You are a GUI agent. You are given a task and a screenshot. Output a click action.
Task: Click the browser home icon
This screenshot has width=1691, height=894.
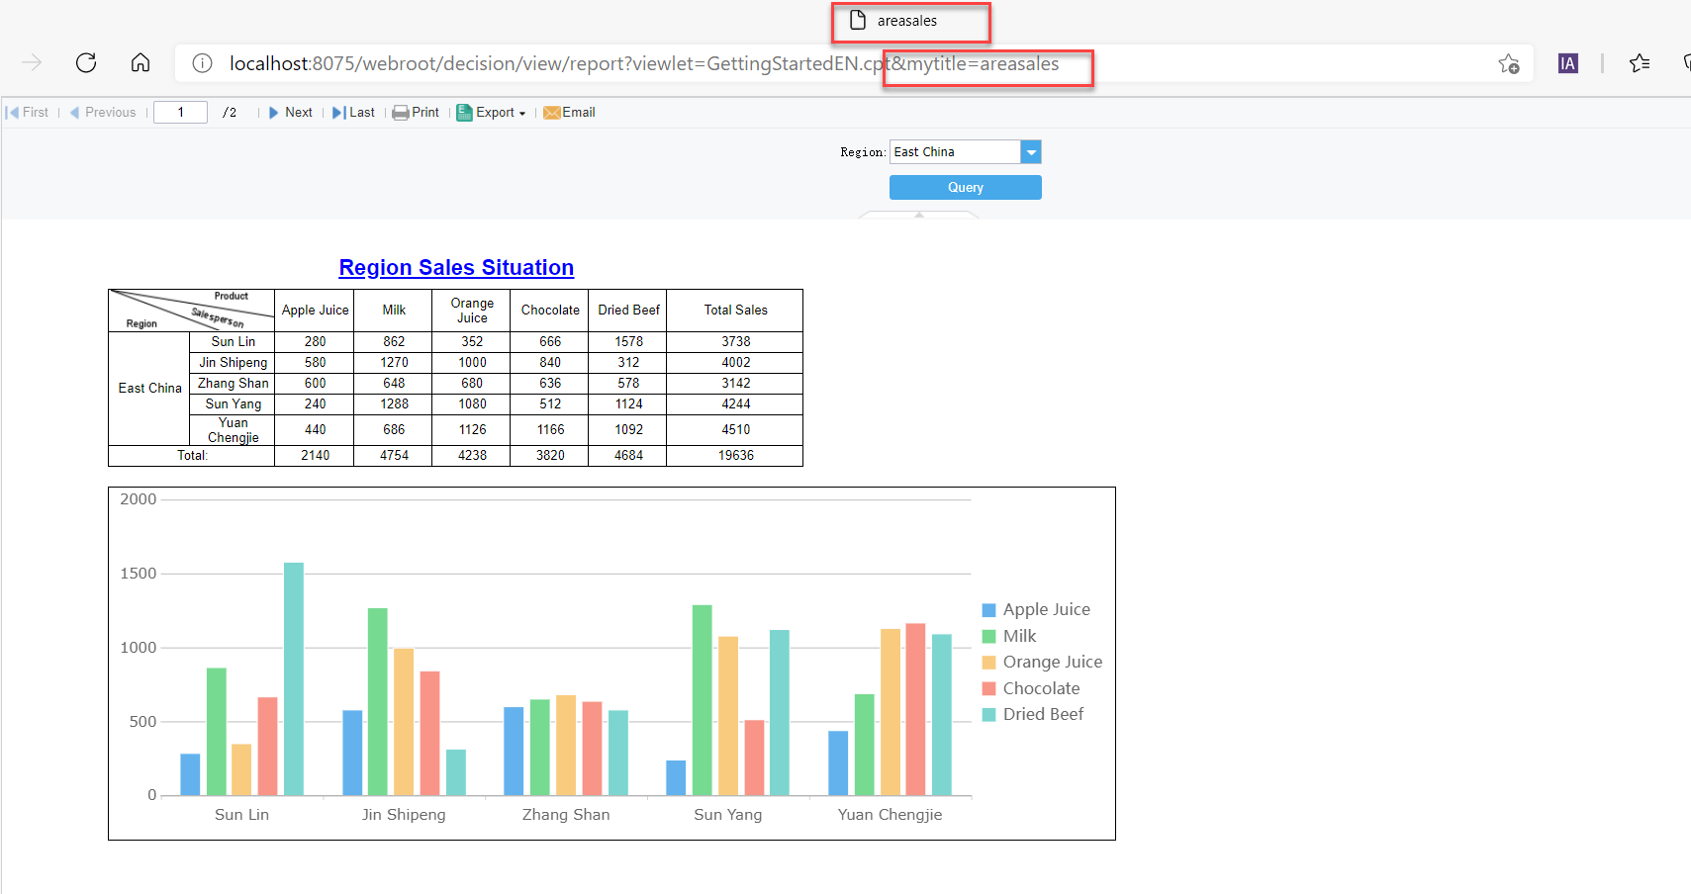[141, 62]
